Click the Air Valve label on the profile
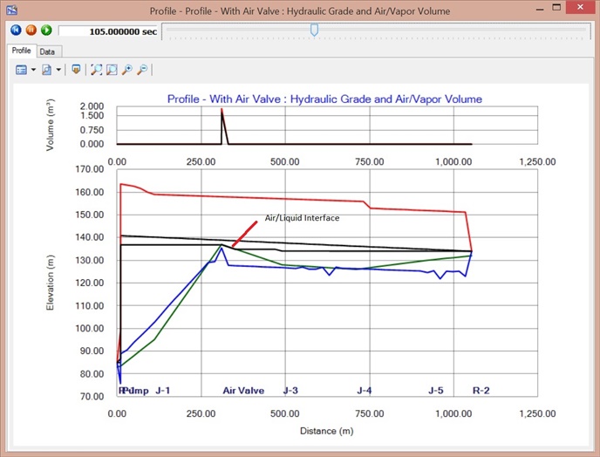Image resolution: width=600 pixels, height=457 pixels. pyautogui.click(x=243, y=391)
